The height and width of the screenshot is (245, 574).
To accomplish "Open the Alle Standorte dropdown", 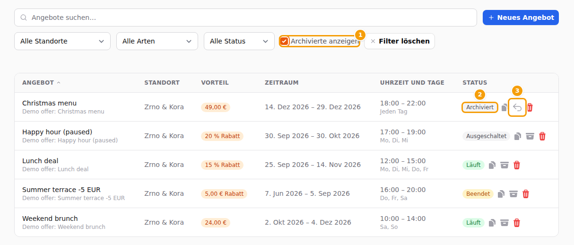I will (x=62, y=41).
